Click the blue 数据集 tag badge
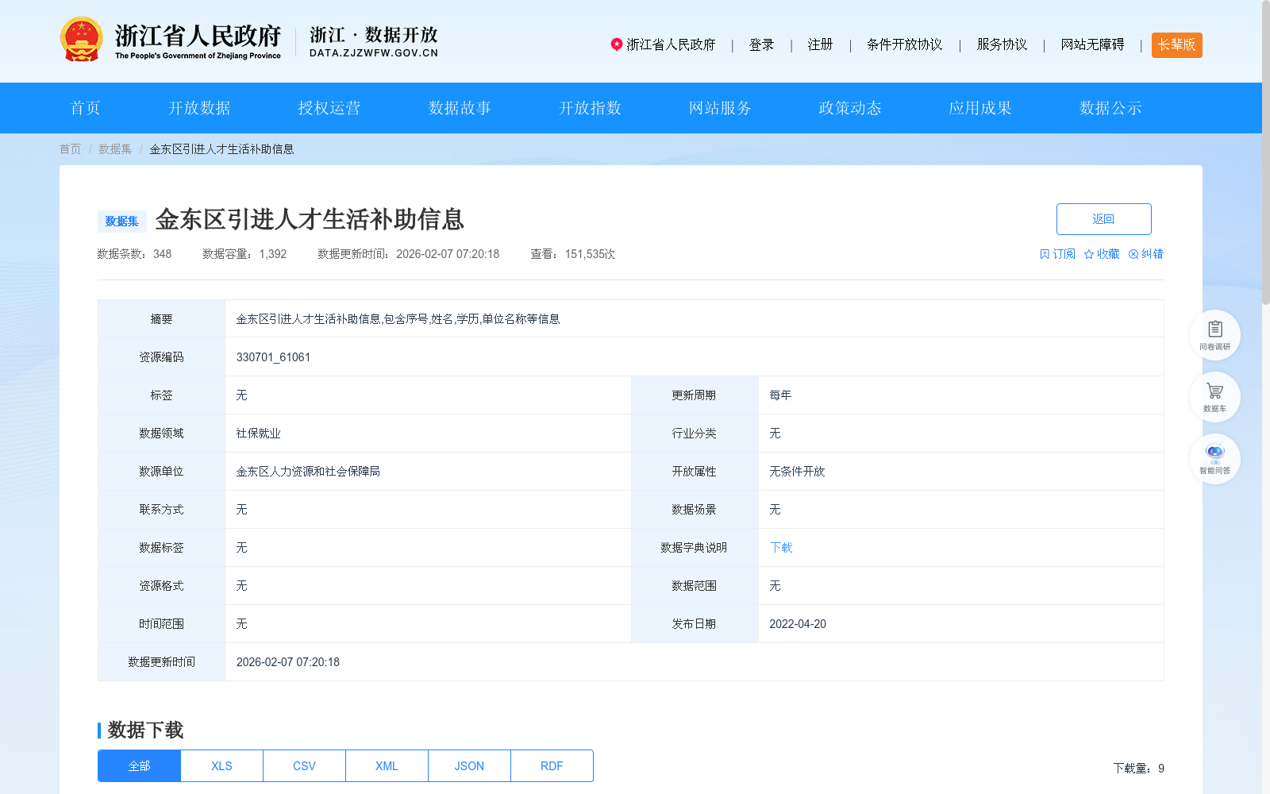Image resolution: width=1270 pixels, height=794 pixels. point(121,222)
